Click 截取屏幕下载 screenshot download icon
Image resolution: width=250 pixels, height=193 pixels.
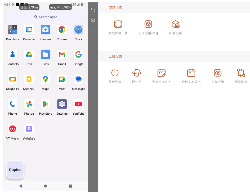click(x=118, y=24)
